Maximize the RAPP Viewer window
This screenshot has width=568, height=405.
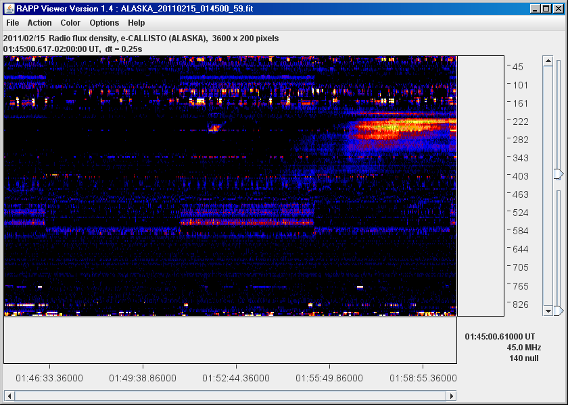[x=546, y=9]
